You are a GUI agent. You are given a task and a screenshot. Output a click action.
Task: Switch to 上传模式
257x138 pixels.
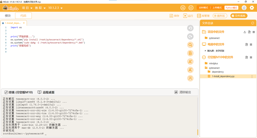coord(217,8)
